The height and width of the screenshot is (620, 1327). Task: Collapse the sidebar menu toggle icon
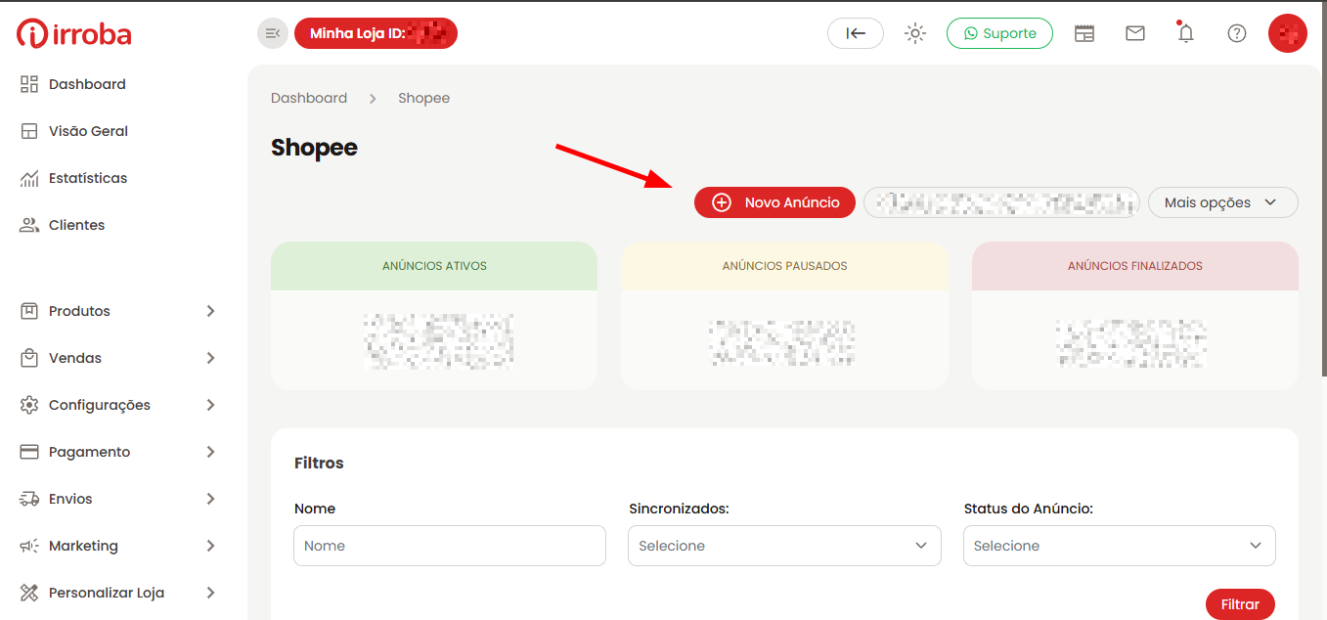coord(273,33)
